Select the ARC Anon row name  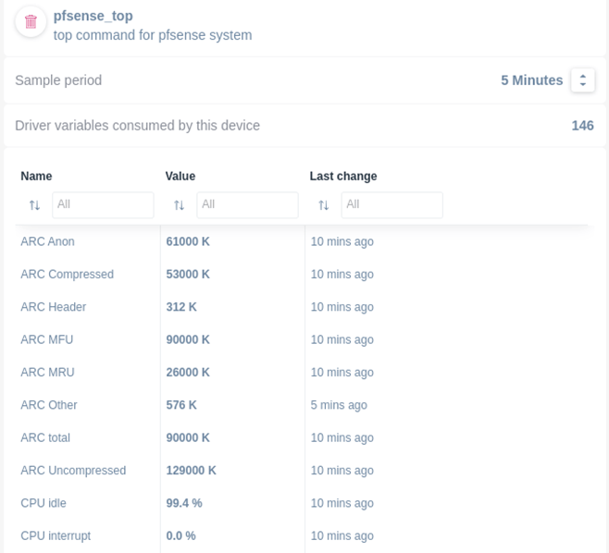47,241
